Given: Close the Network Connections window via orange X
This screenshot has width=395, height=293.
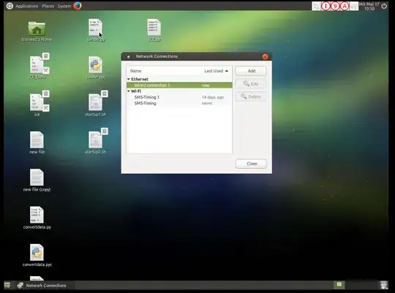Looking at the screenshot, I should 265,57.
